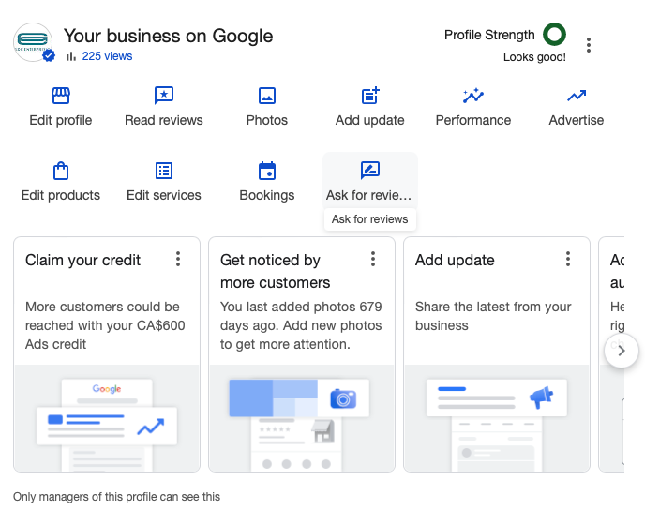Click the Google Ads illustration thumbnail
This screenshot has width=645, height=511.
107,418
